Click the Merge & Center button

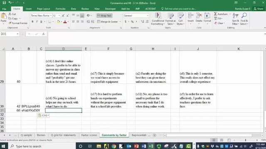click(x=107, y=22)
